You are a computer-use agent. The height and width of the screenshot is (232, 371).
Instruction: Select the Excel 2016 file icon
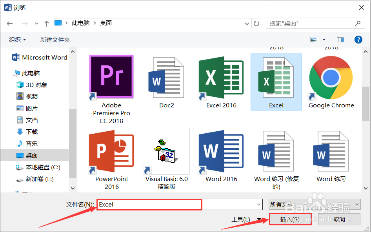(221, 76)
